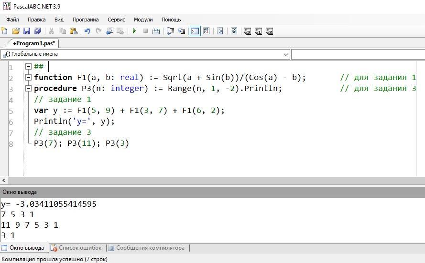Click the step over debugger icon
This screenshot has width=425, height=263.
[x=170, y=31]
